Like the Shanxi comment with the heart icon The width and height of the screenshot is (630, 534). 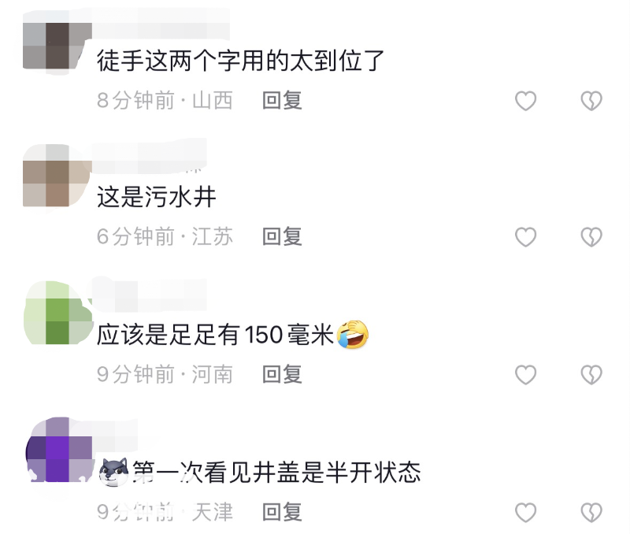pos(525,101)
